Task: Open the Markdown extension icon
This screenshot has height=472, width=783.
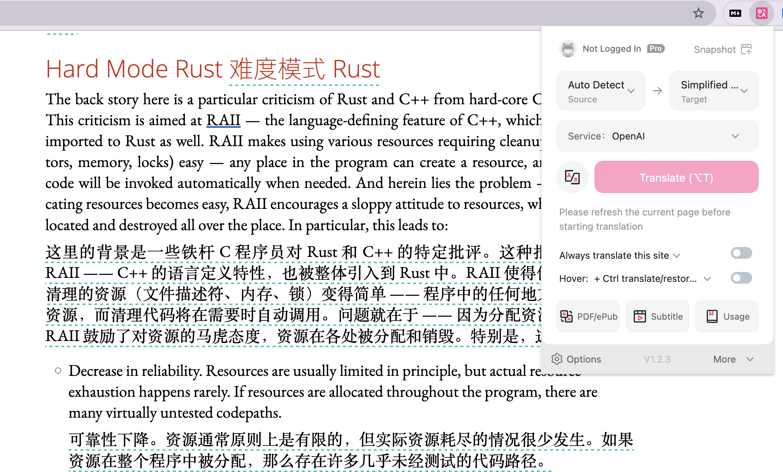Action: (735, 14)
